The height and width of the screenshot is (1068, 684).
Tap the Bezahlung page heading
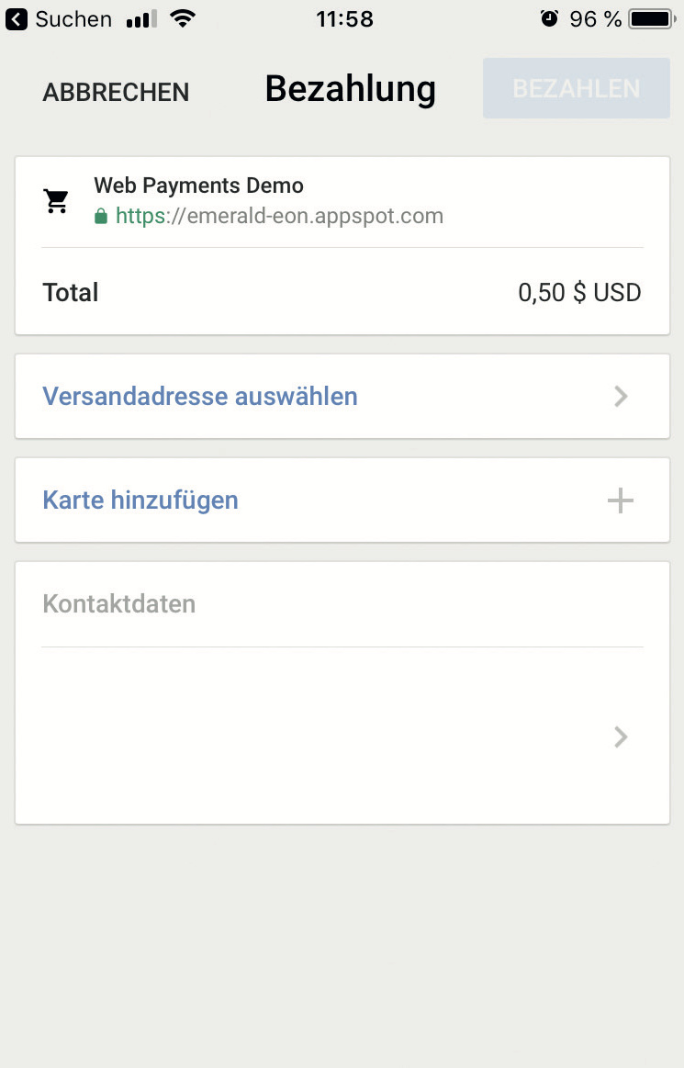[x=350, y=89]
